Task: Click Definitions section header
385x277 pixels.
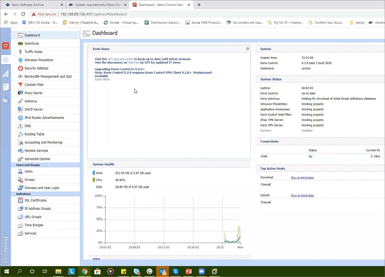Action: pyautogui.click(x=45, y=194)
